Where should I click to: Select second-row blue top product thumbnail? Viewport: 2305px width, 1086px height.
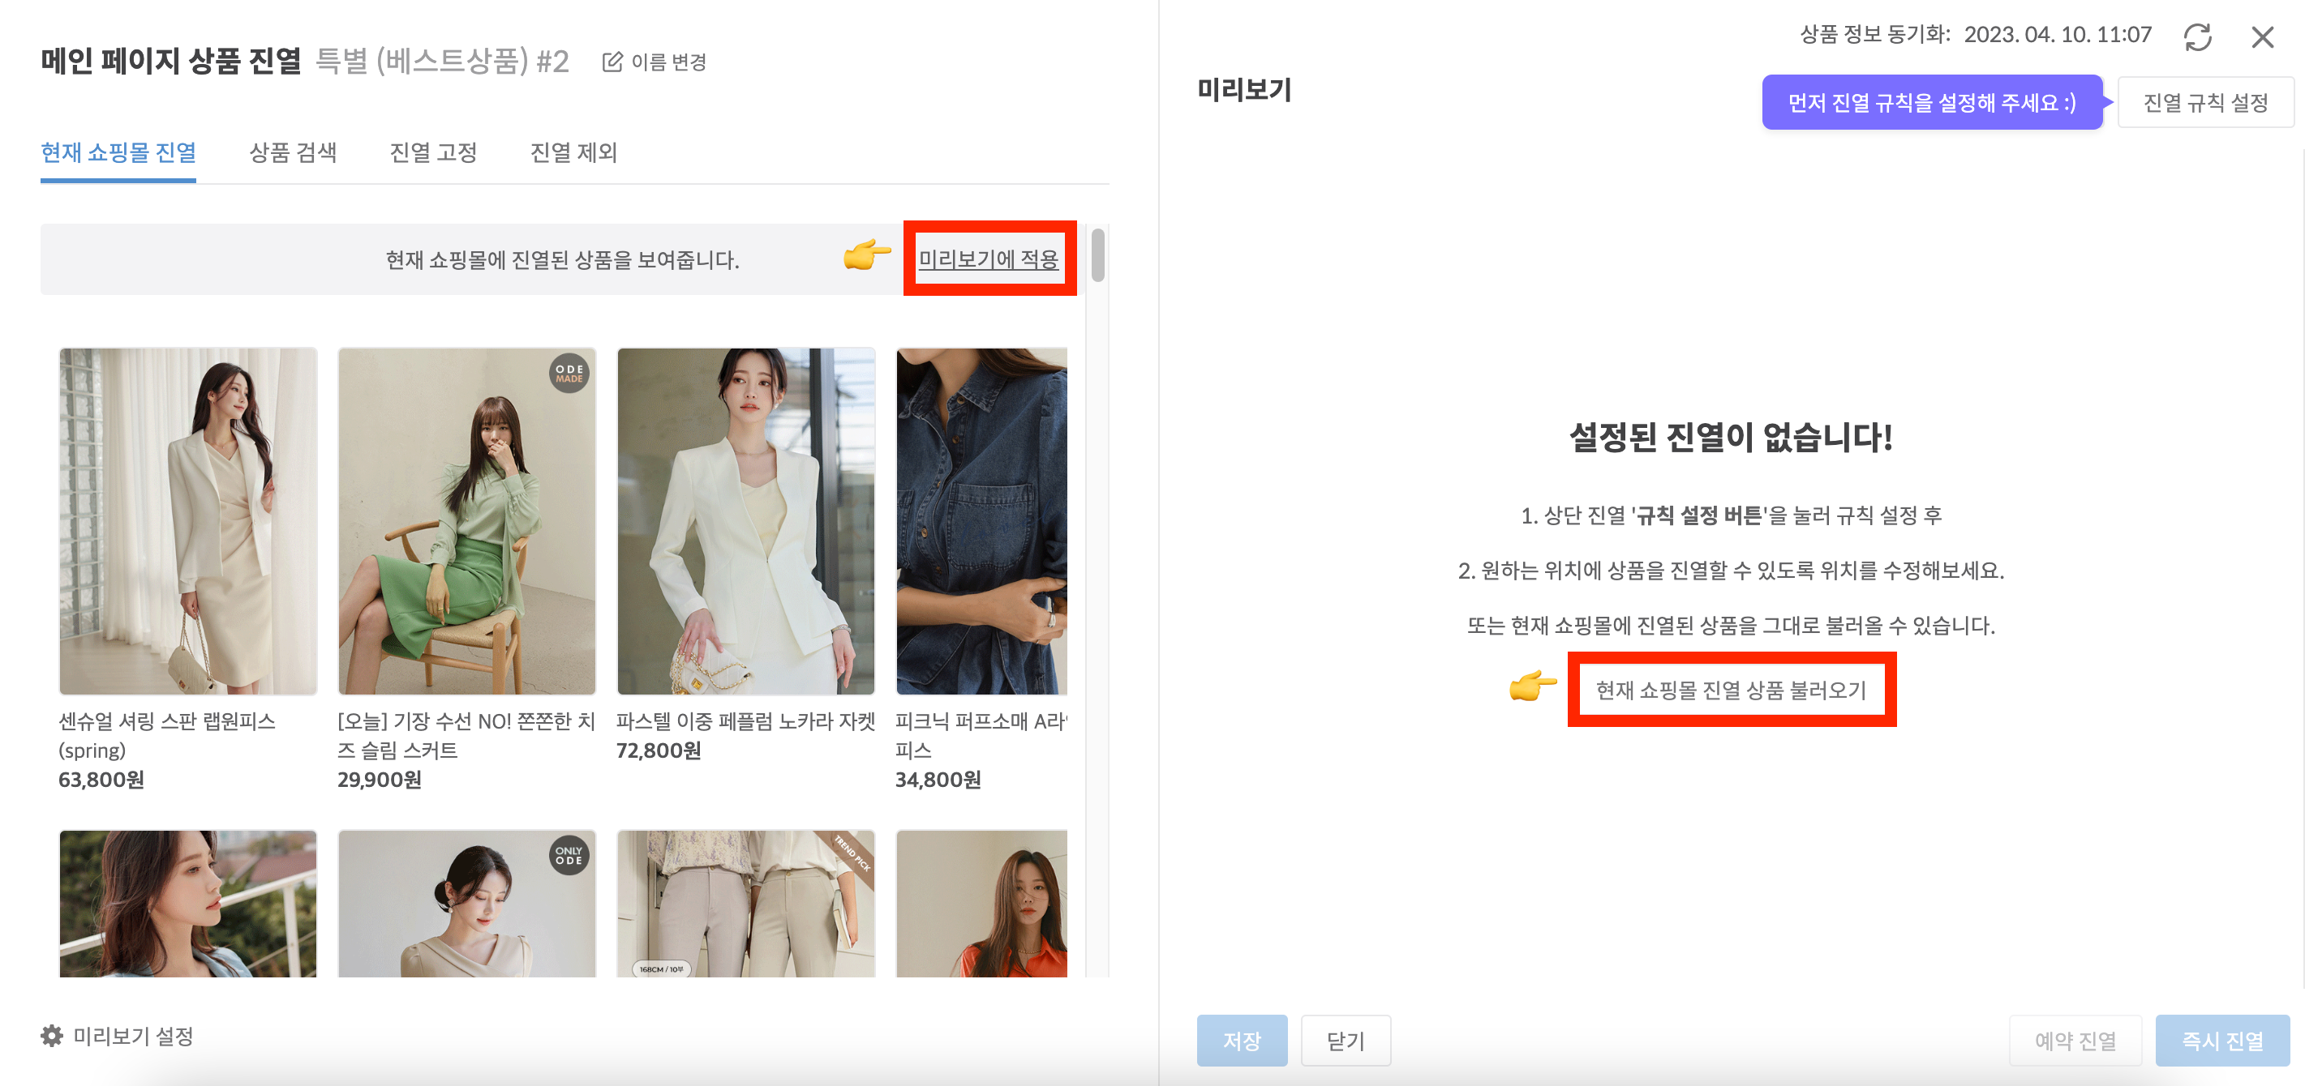coord(188,903)
